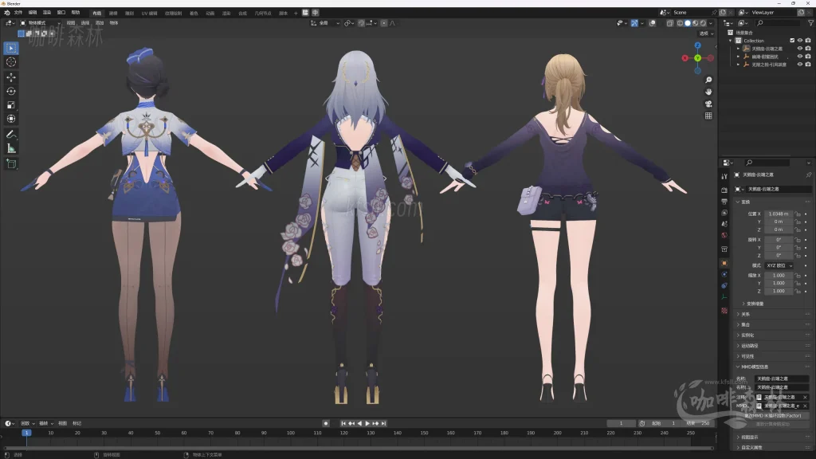Open the transform orientation dropdown

point(325,23)
